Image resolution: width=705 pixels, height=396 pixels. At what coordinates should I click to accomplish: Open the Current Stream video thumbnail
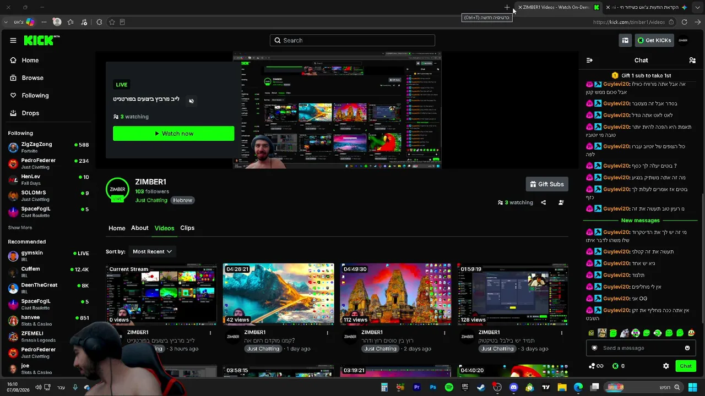[x=161, y=294]
